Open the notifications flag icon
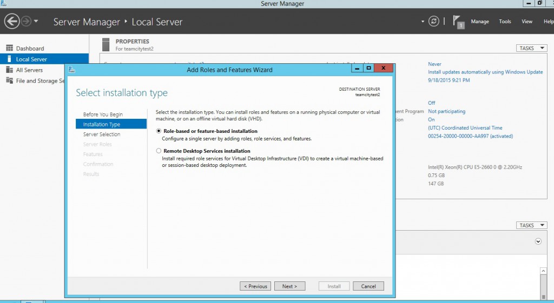 (458, 22)
